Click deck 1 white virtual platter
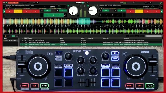The width and height of the screenshot is (166, 93). (73, 11)
